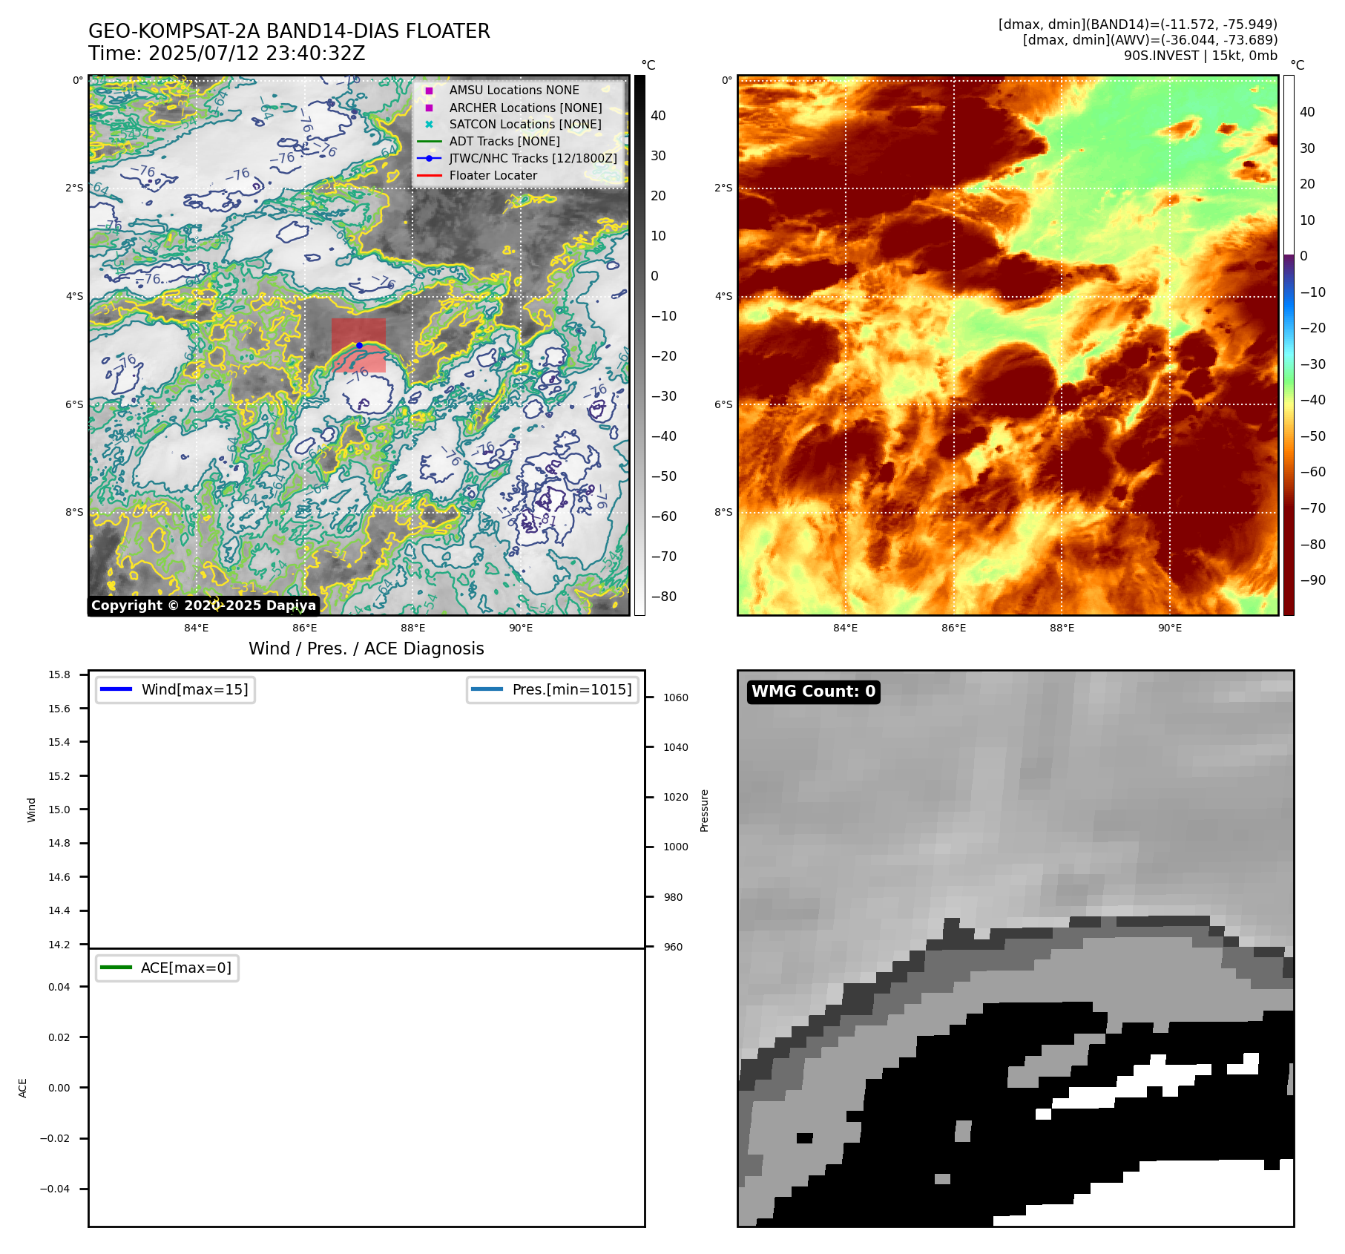Click the 'Time: 2025/07/12 23:40:32Z' timestamp
1345x1254 pixels.
[227, 53]
